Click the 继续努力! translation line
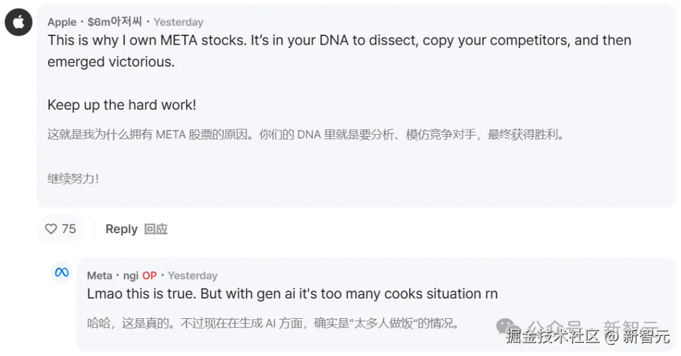 click(73, 178)
